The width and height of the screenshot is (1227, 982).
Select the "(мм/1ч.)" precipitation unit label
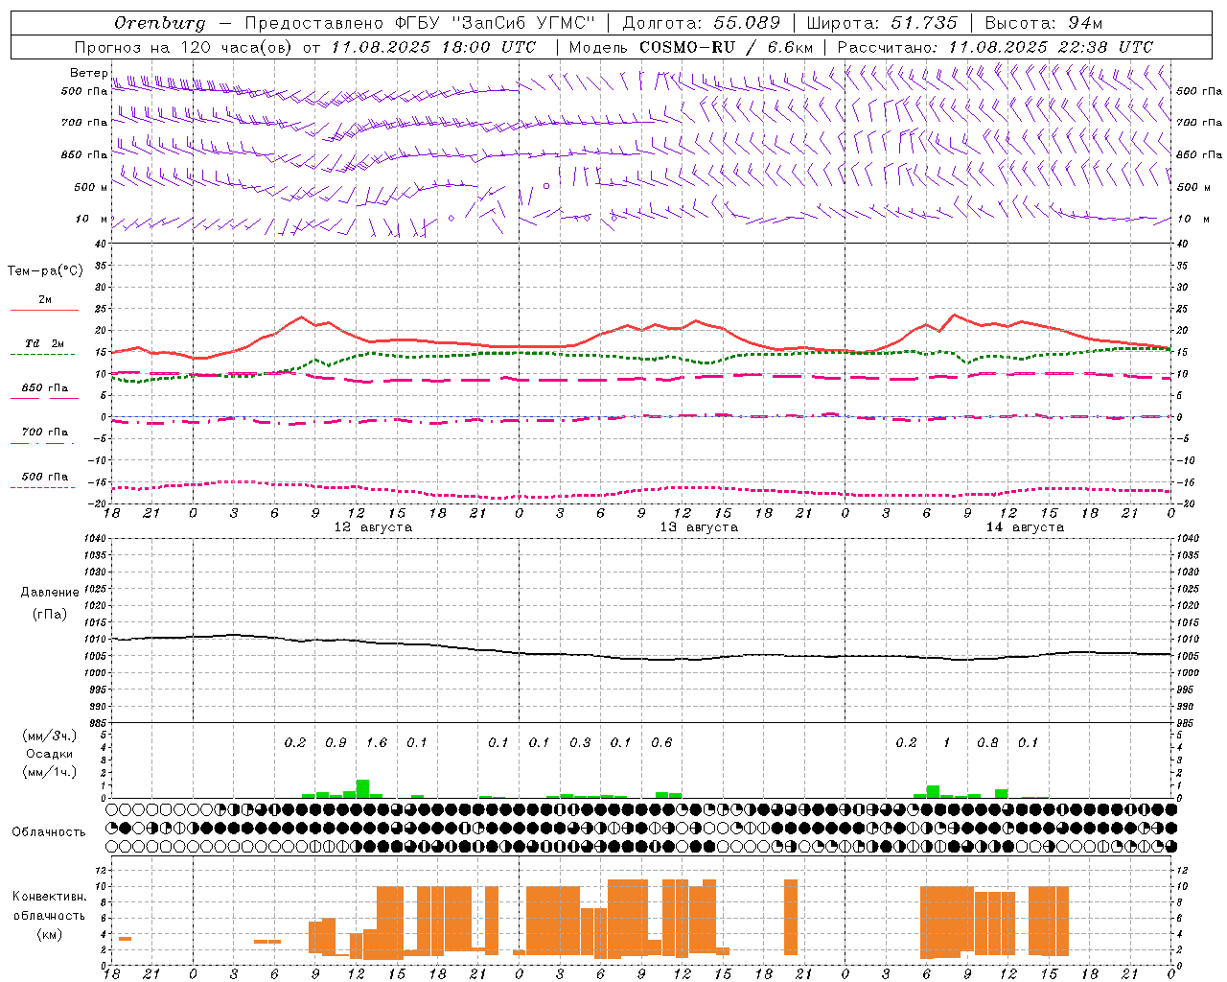[x=50, y=772]
